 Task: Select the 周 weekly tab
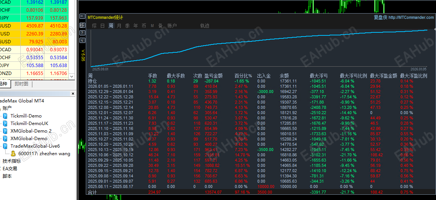click(x=111, y=26)
